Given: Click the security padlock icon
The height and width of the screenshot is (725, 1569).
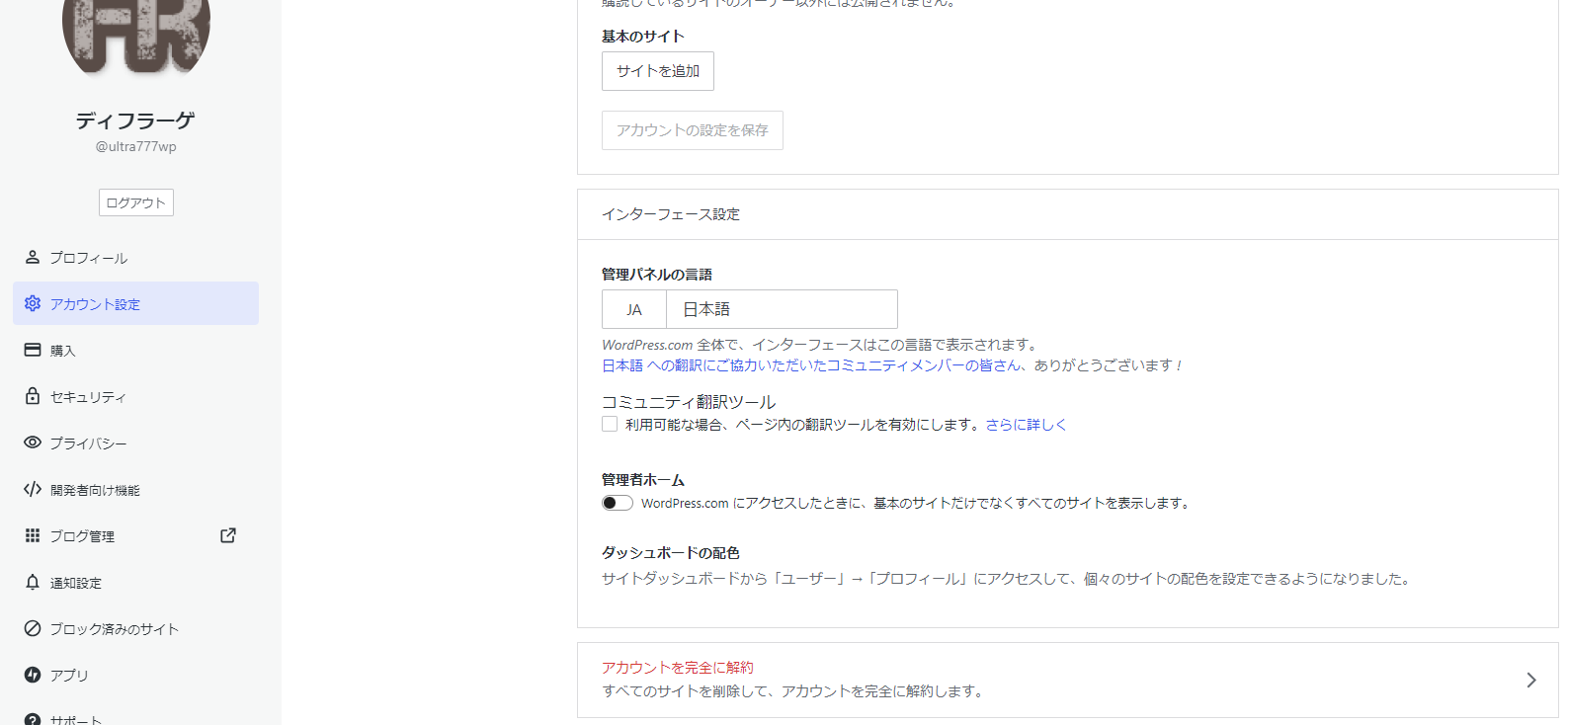Looking at the screenshot, I should pyautogui.click(x=33, y=396).
